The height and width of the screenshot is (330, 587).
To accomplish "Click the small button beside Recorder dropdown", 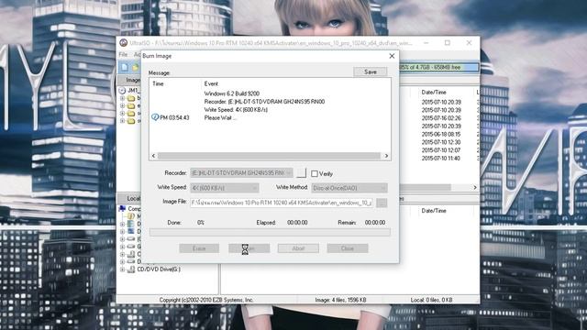I will 301,173.
